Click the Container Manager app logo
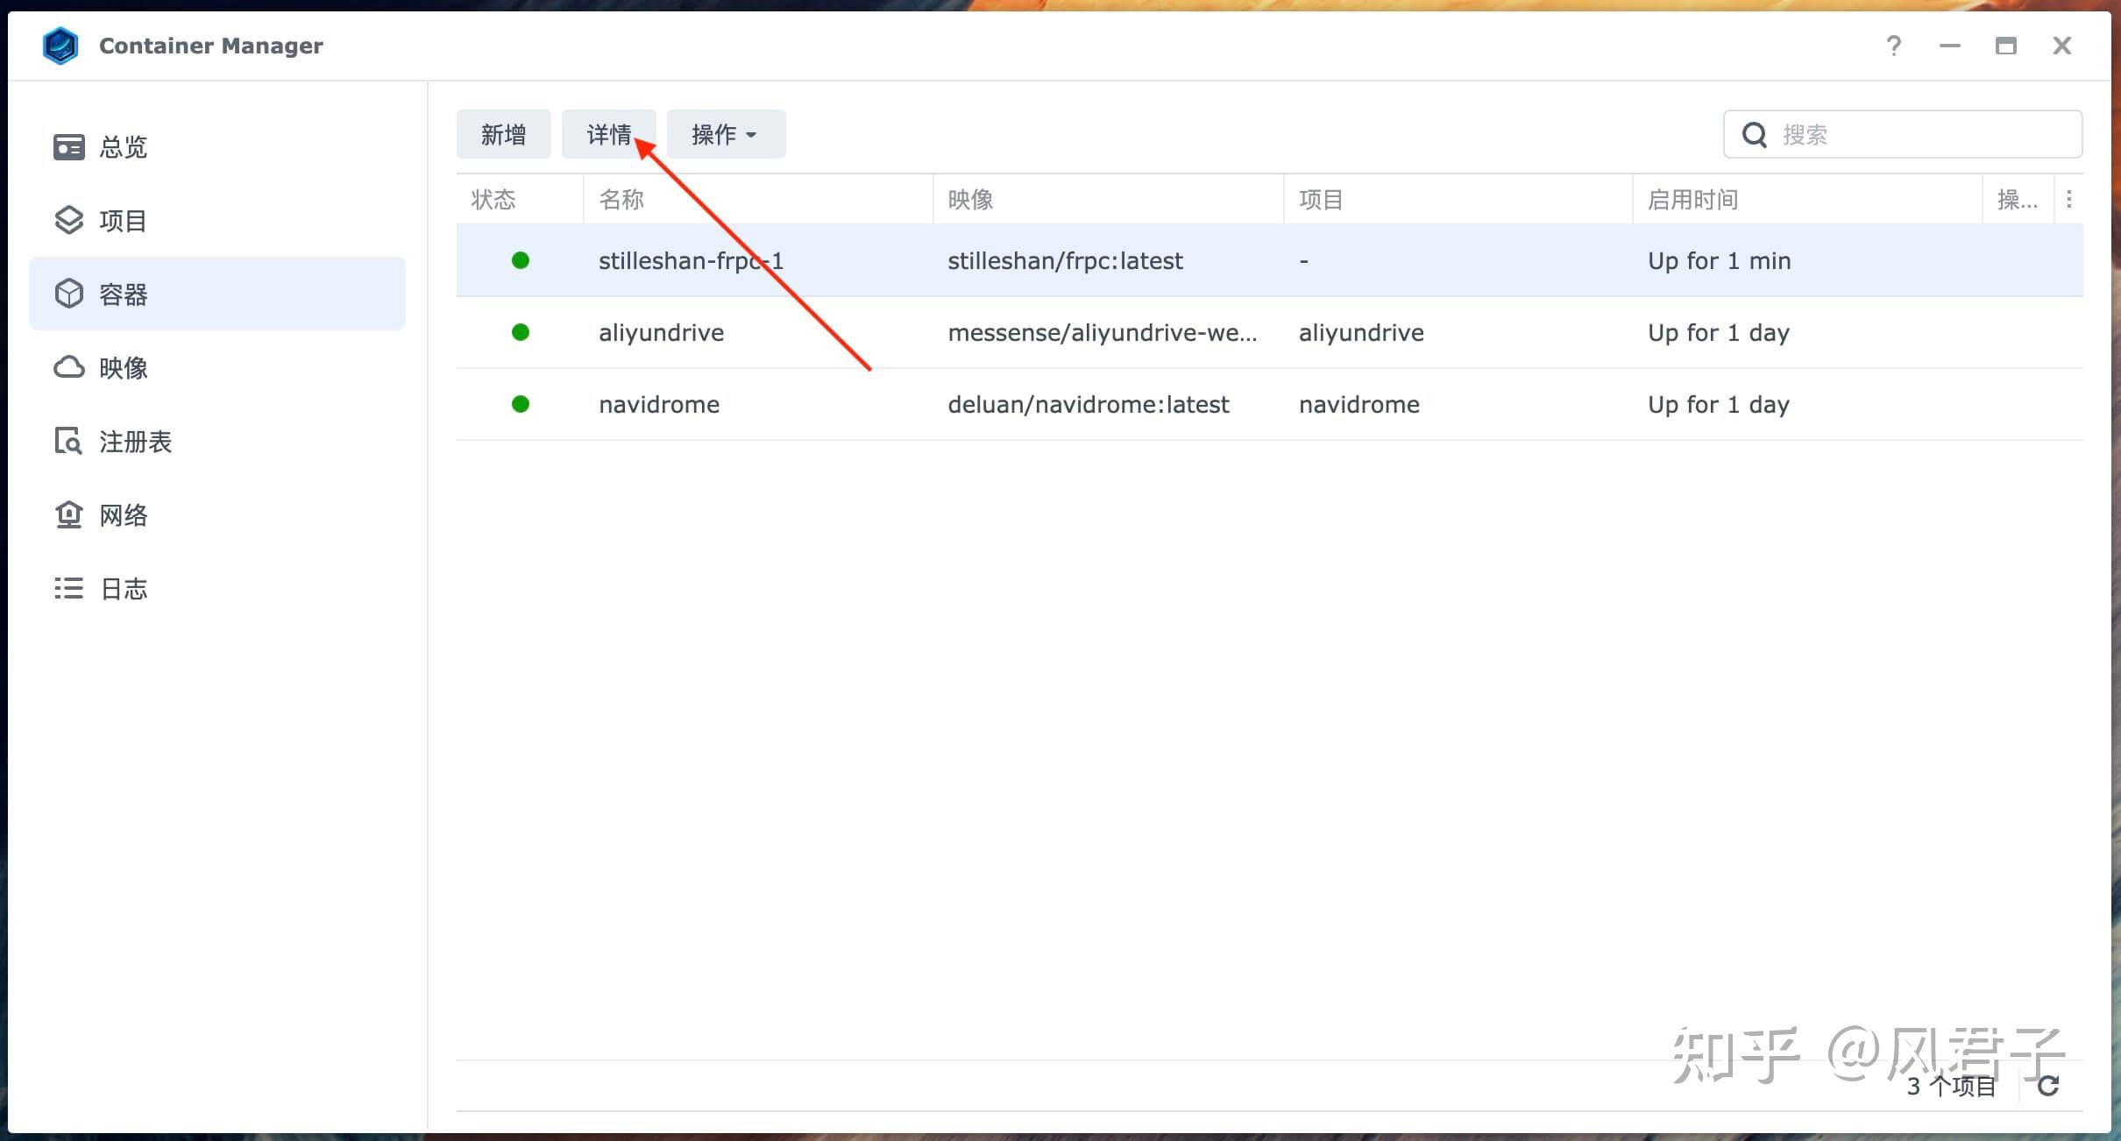2121x1141 pixels. tap(60, 46)
